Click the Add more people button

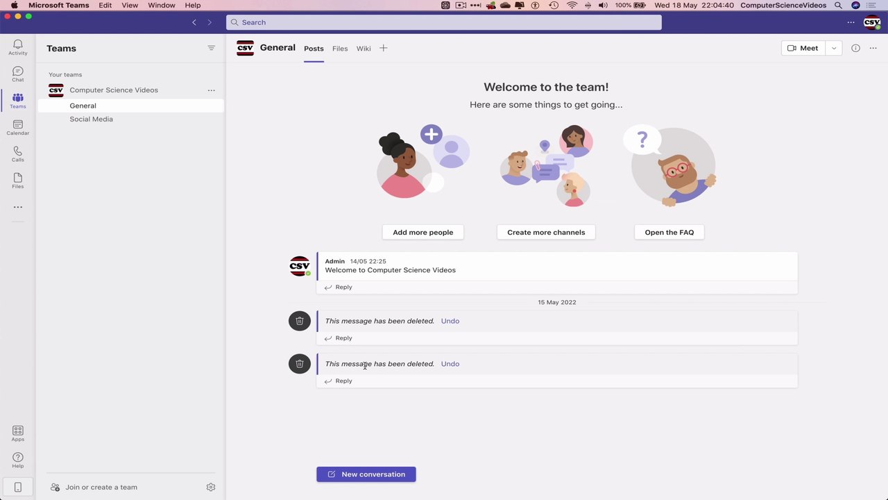click(x=423, y=233)
